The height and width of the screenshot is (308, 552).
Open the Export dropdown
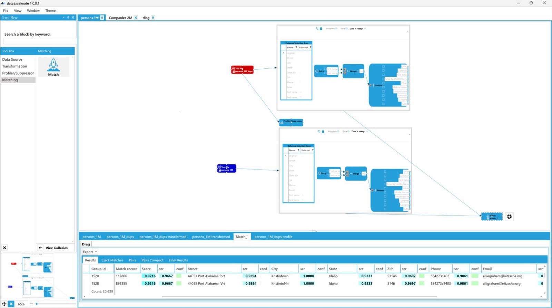tap(90, 252)
